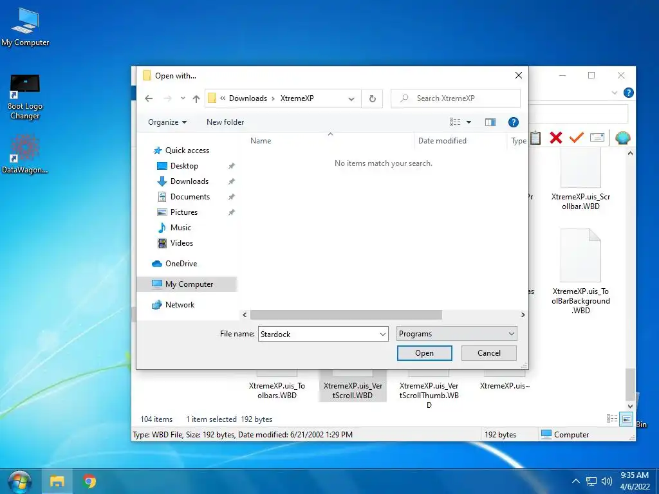Select Quick access in navigation pane
The width and height of the screenshot is (659, 494).
pos(187,151)
